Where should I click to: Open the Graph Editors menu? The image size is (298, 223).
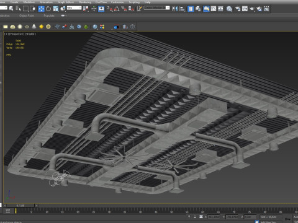(66, 2)
